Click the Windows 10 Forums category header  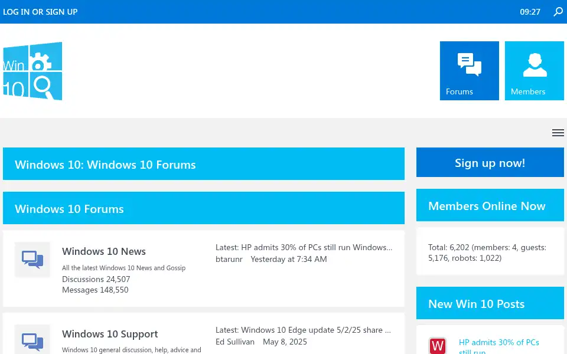pyautogui.click(x=204, y=208)
